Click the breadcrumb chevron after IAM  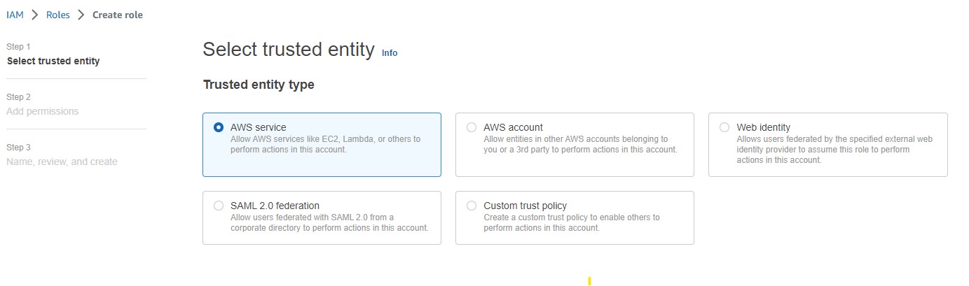click(x=35, y=15)
